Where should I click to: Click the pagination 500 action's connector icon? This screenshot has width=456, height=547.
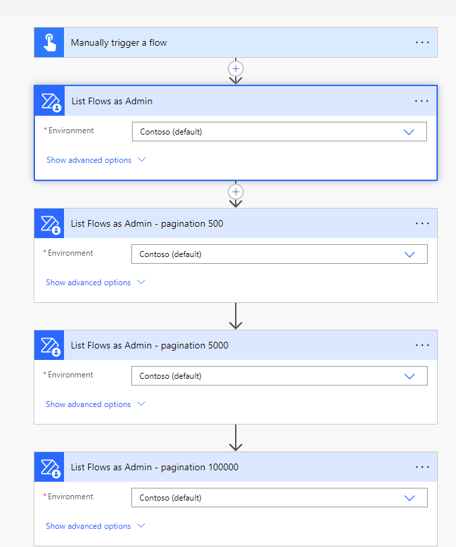[x=48, y=223]
